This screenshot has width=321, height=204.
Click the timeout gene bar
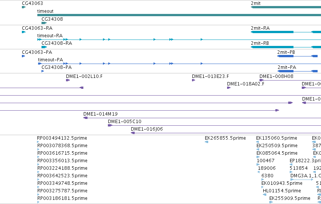coord(179,15)
